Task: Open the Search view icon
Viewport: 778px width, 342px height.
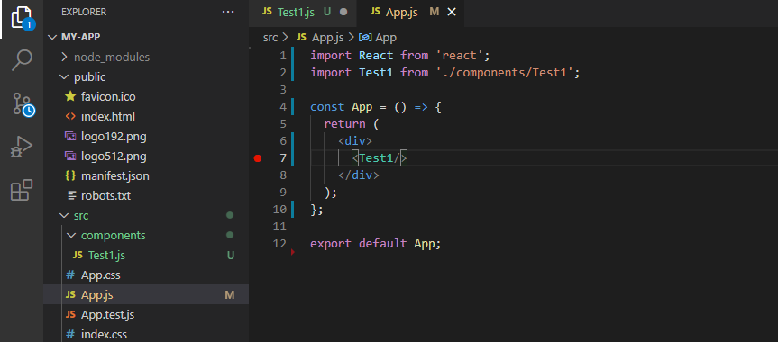Action: point(22,60)
